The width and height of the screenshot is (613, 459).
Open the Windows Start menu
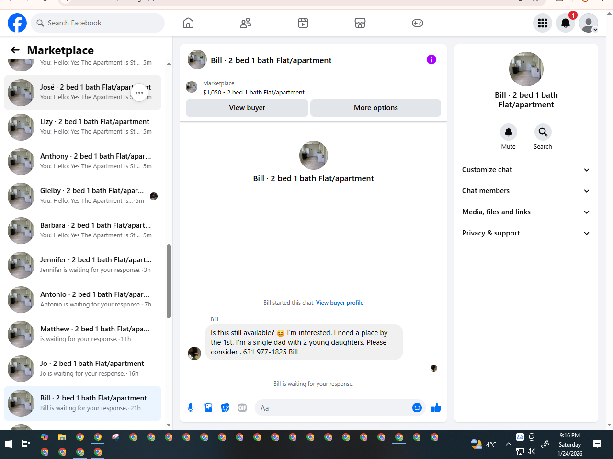[8, 444]
